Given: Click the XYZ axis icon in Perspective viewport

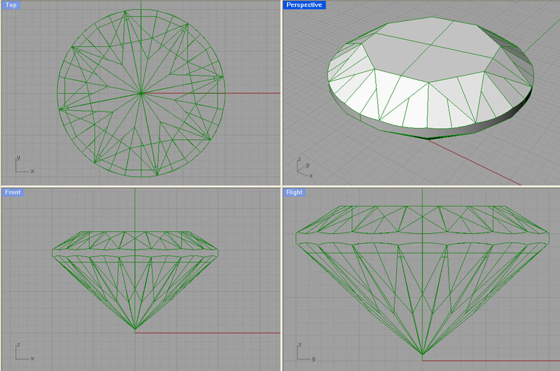Looking at the screenshot, I should pos(305,168).
